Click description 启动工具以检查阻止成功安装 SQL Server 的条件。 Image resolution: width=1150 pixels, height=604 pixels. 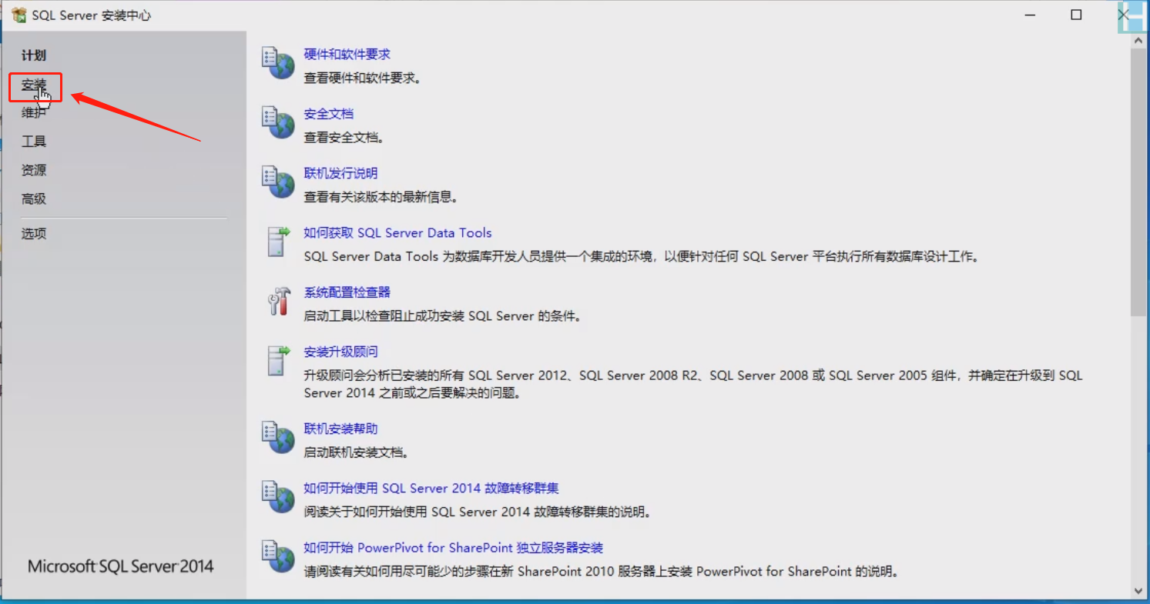click(x=442, y=316)
